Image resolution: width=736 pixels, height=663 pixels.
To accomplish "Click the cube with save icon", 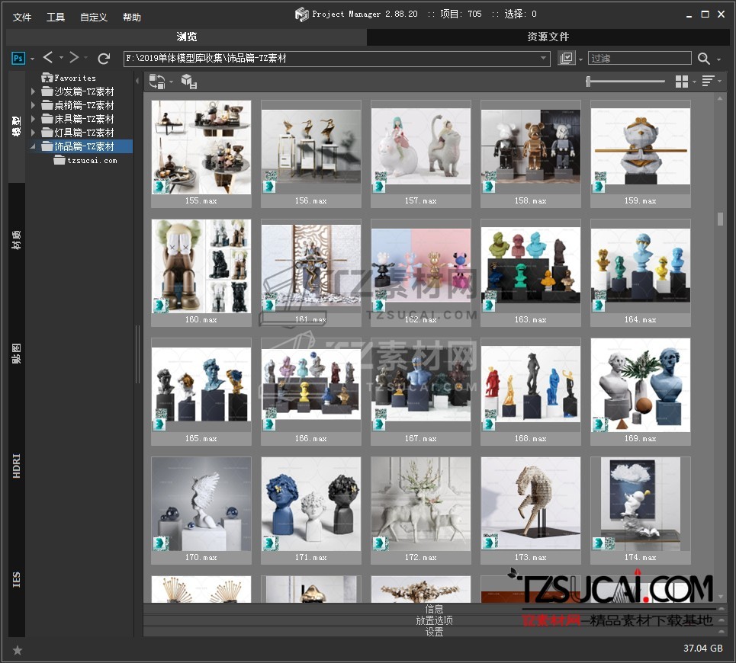I will click(189, 82).
